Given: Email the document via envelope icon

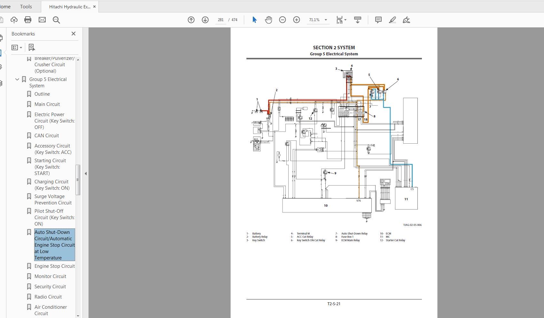Looking at the screenshot, I should point(42,20).
